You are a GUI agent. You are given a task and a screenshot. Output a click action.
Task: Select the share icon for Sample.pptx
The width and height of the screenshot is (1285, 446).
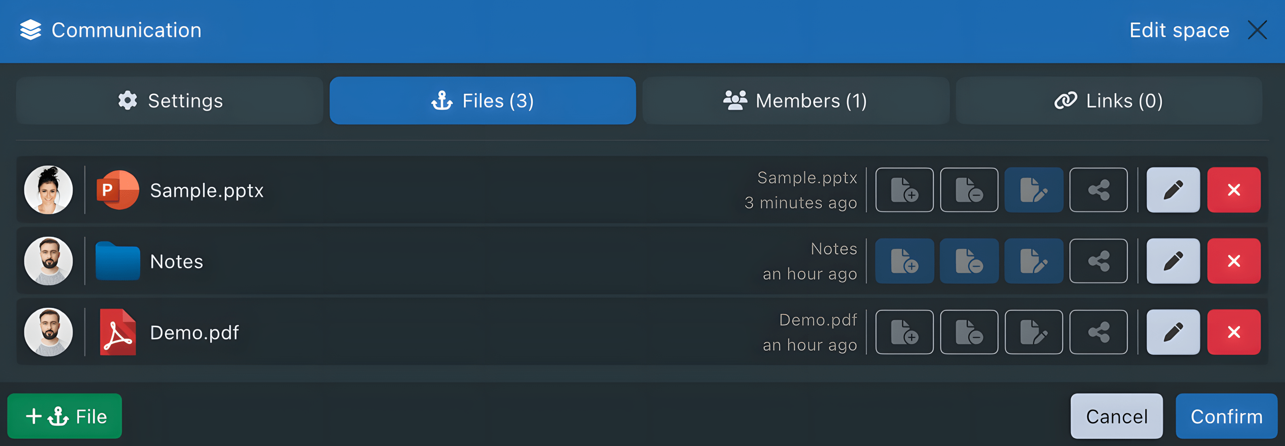point(1099,189)
